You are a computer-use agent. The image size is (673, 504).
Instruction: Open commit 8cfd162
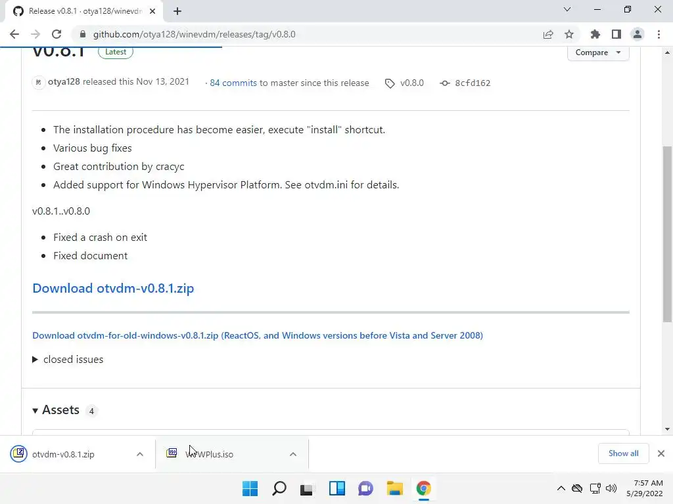pyautogui.click(x=473, y=83)
